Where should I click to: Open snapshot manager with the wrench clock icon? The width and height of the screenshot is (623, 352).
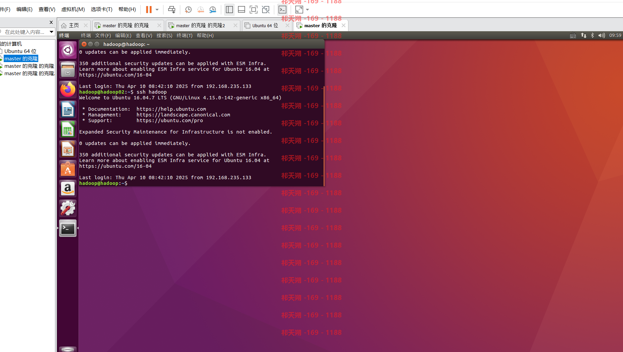(212, 9)
